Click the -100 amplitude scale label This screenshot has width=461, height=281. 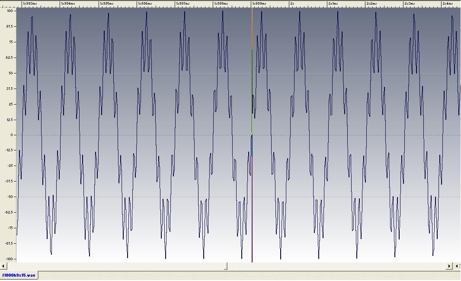tap(10, 259)
